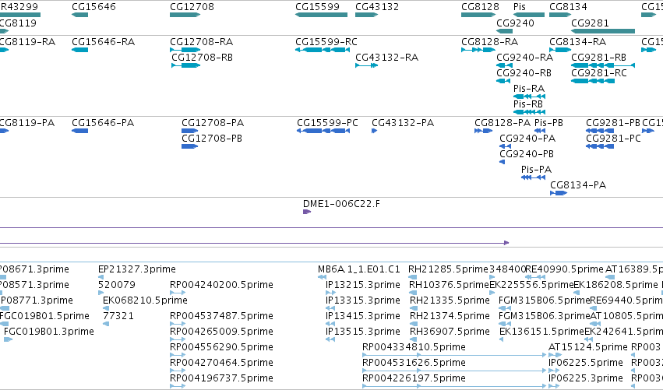
Task: Click protein label CG15646-PA
Action: (103, 122)
